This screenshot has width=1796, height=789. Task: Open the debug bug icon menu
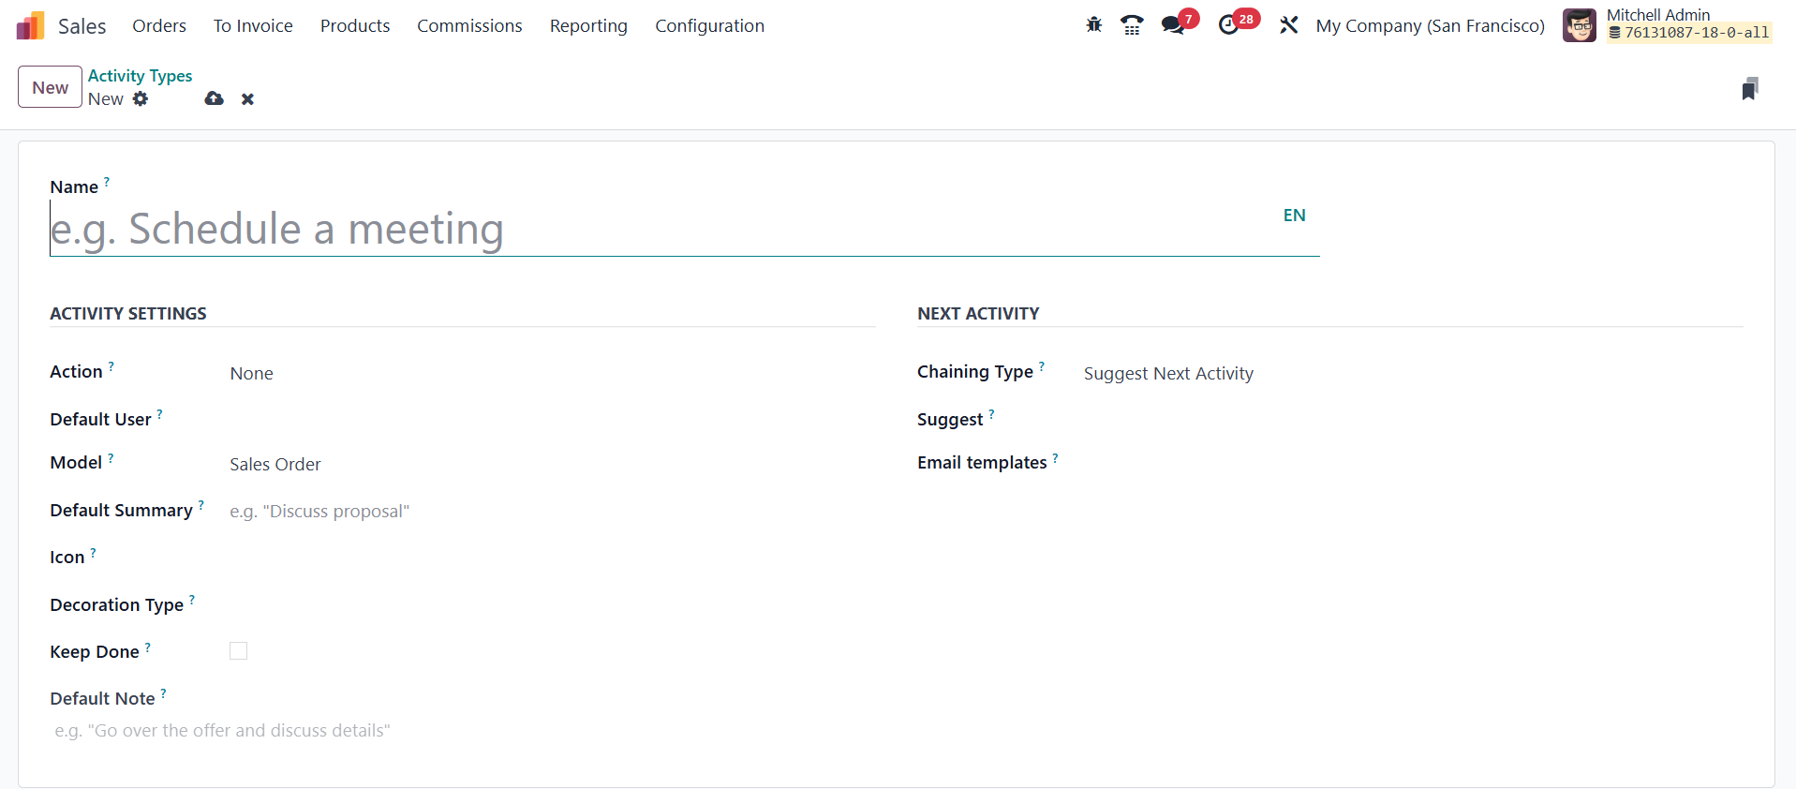(1093, 25)
